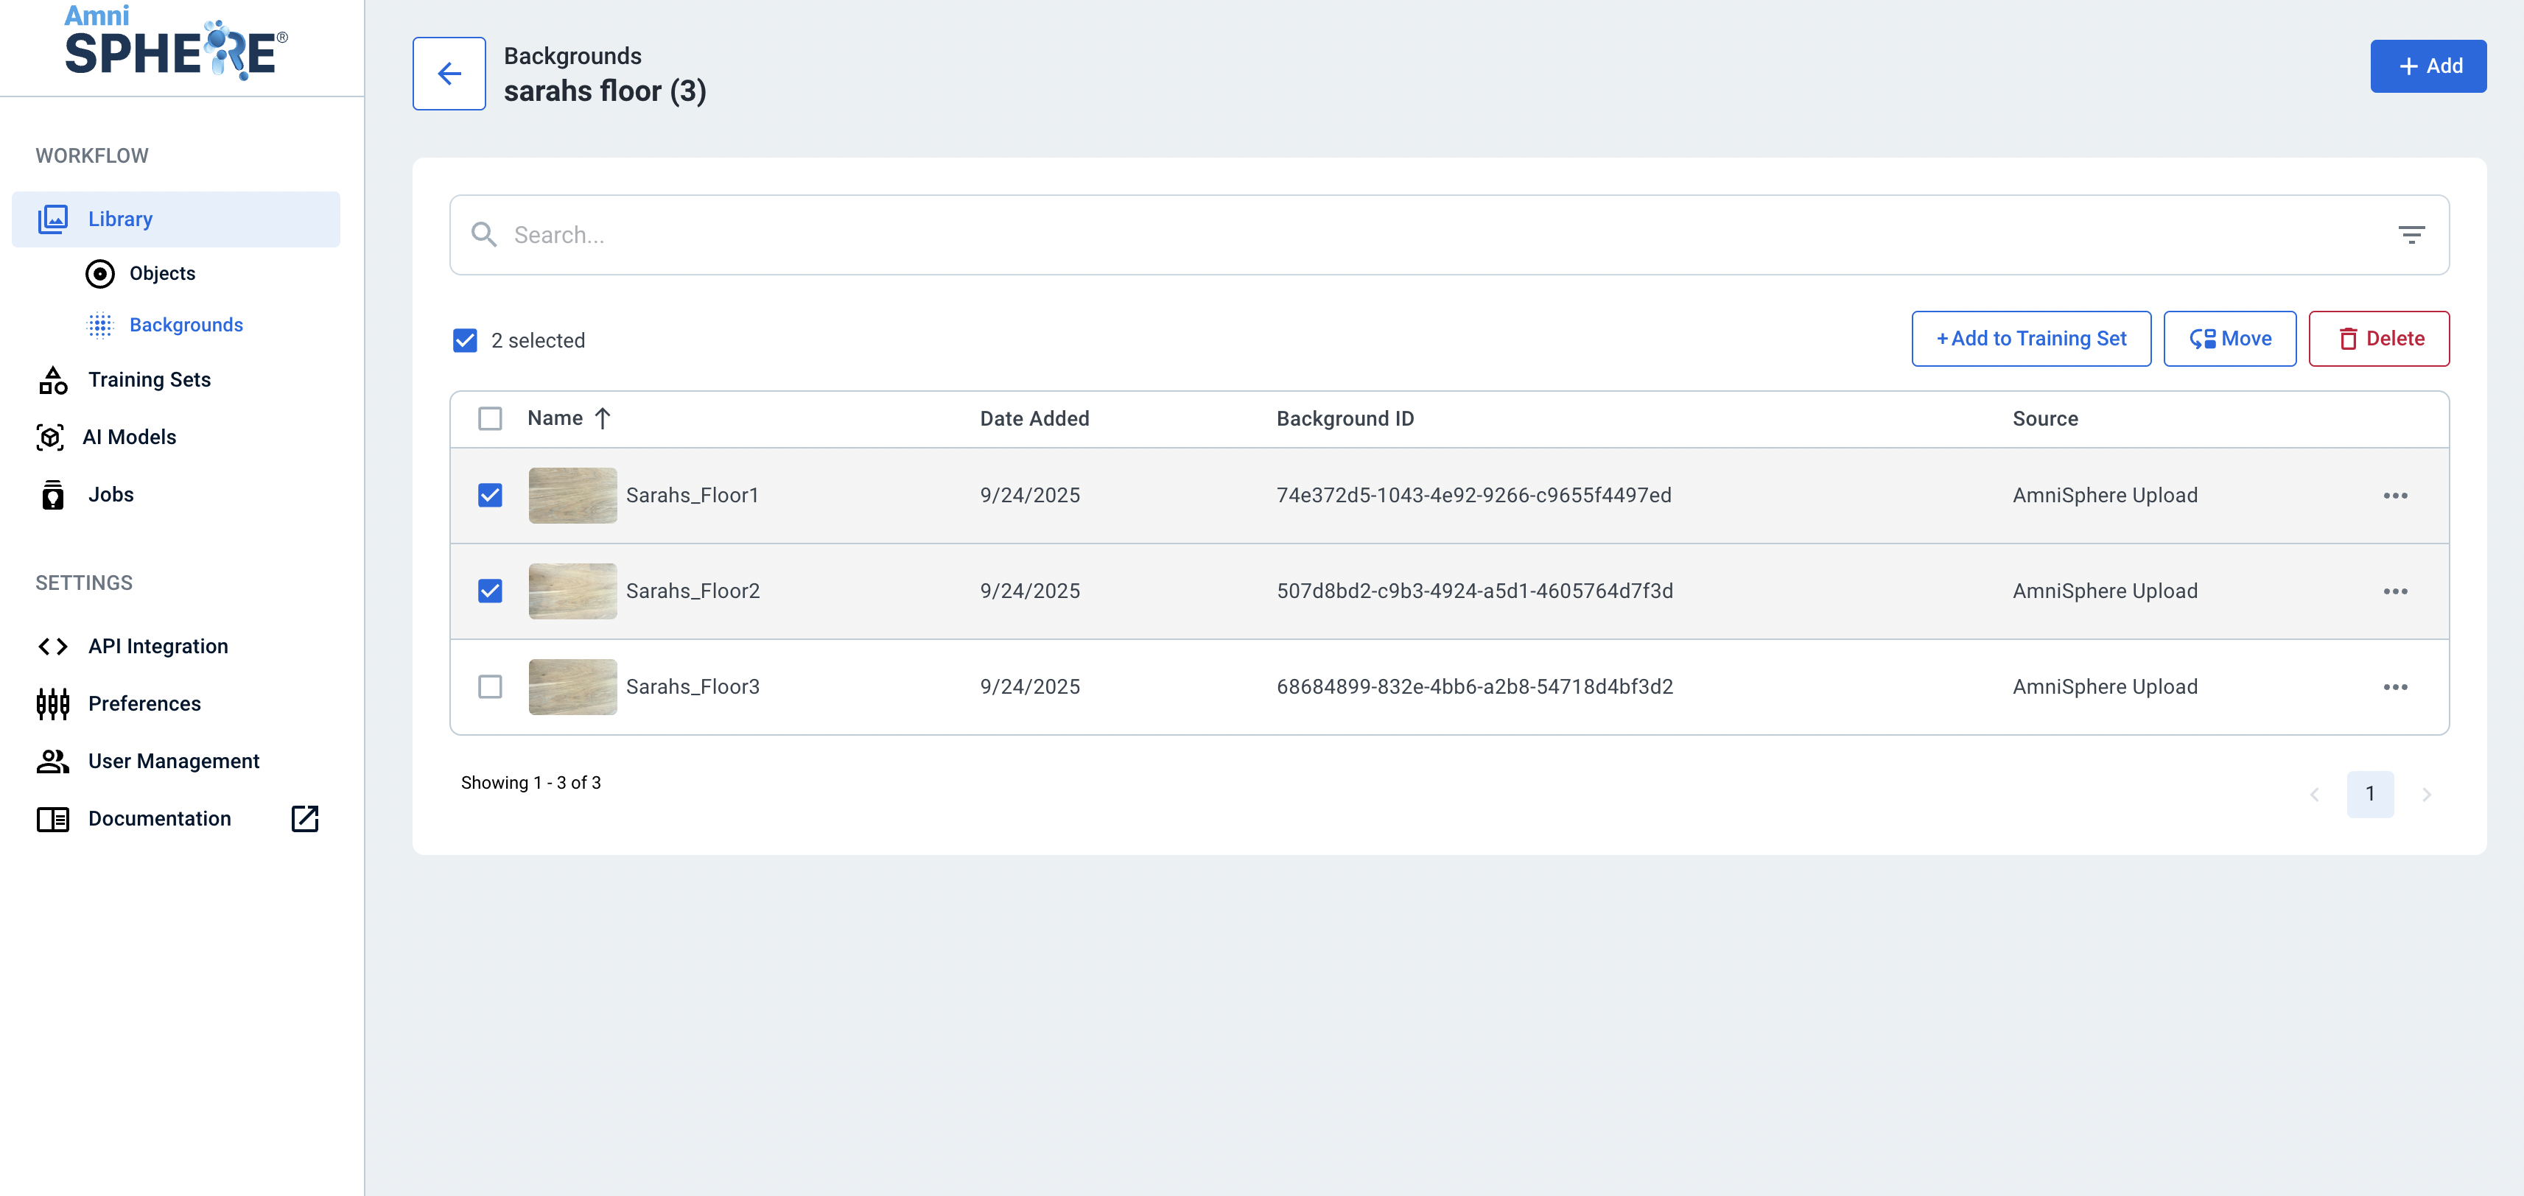This screenshot has height=1196, width=2524.
Task: Click the Move button
Action: coord(2229,339)
